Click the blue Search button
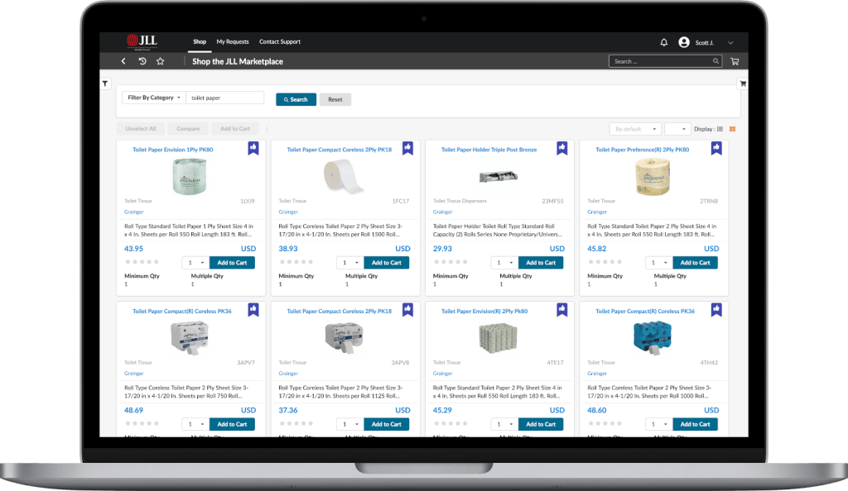This screenshot has width=848, height=491. pos(296,99)
